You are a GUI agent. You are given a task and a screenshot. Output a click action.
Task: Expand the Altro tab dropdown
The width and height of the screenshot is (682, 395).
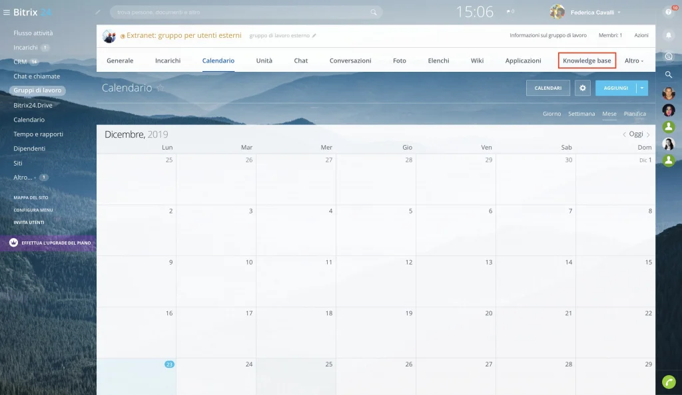pyautogui.click(x=634, y=61)
